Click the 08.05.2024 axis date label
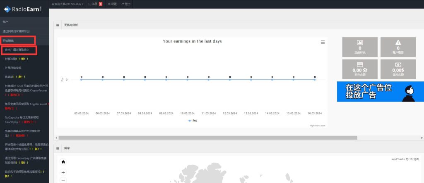This screenshot has height=183, width=424. [x=145, y=113]
